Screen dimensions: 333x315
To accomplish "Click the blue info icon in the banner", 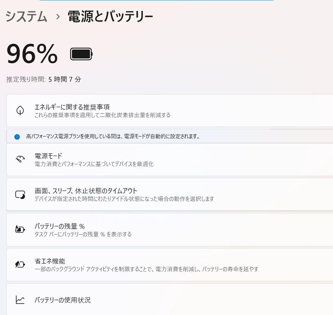I will point(17,137).
